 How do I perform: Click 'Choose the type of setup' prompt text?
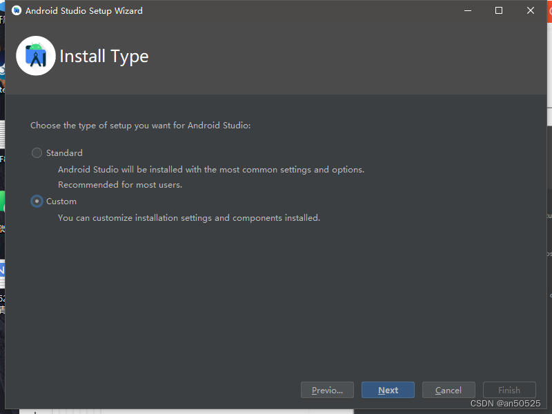(141, 126)
